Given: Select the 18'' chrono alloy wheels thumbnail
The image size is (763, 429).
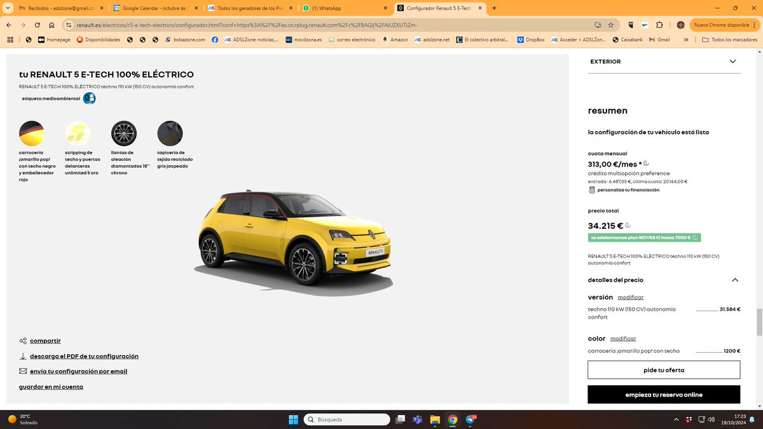Looking at the screenshot, I should pos(124,133).
